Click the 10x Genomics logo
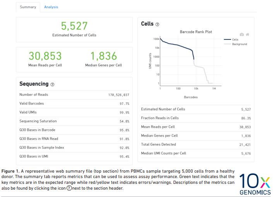 click(254, 185)
